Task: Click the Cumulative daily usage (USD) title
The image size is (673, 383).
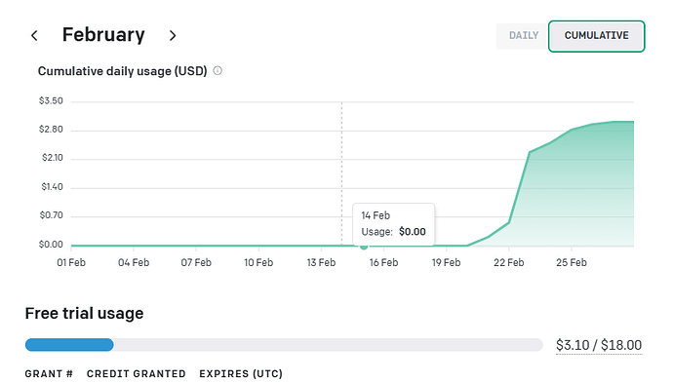Action: (122, 71)
